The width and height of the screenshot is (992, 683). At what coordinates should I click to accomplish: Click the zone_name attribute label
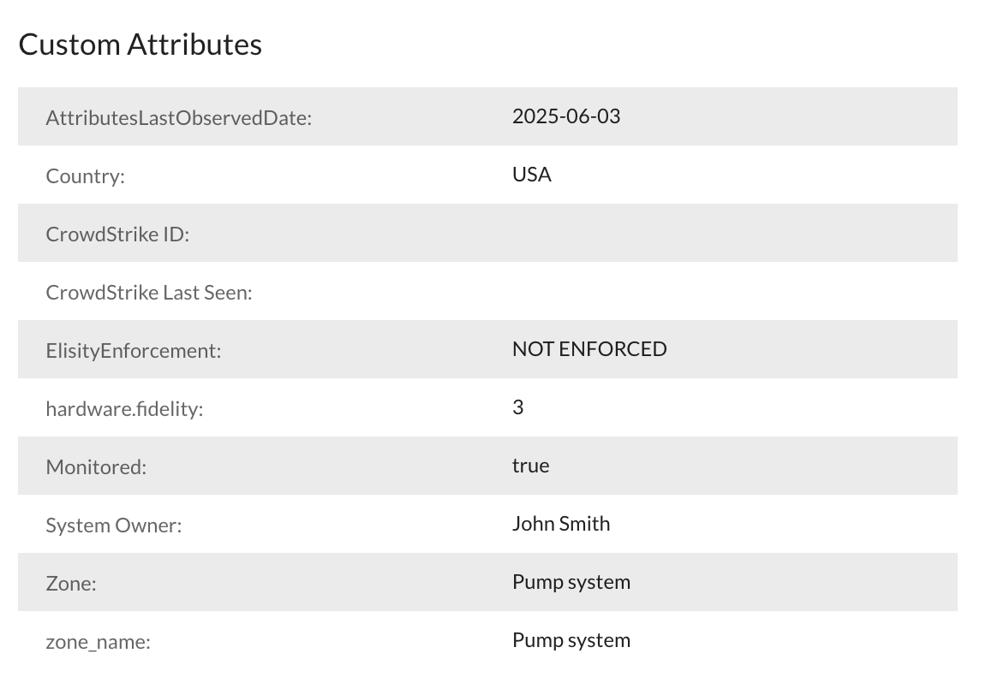click(x=98, y=642)
